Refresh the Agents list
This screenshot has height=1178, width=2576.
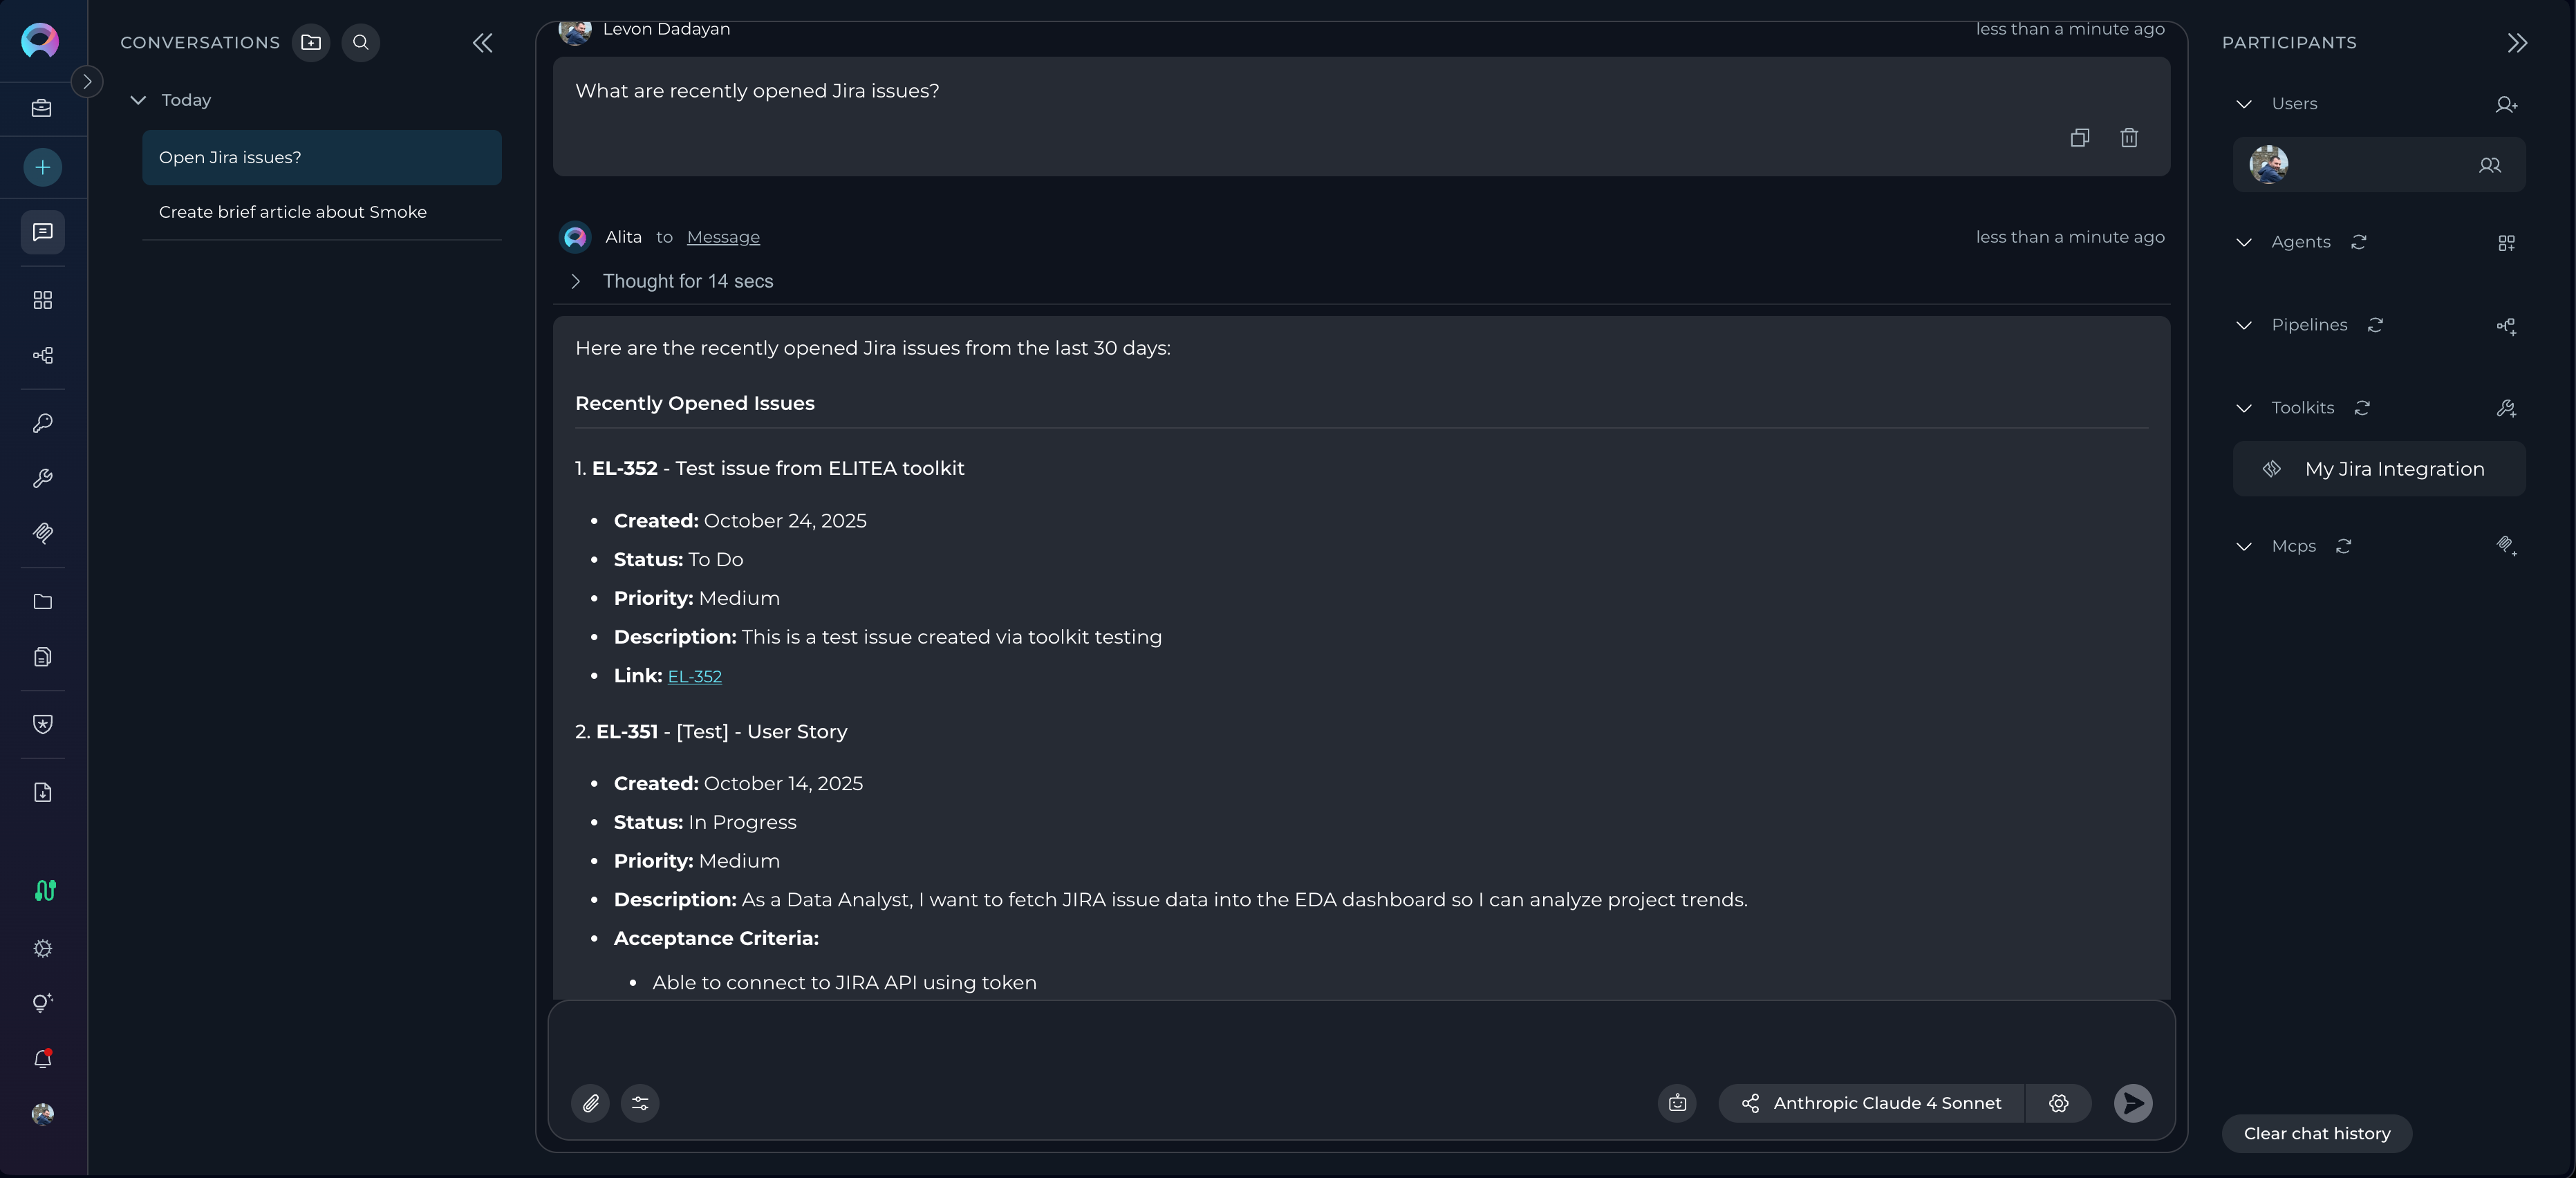point(2358,242)
